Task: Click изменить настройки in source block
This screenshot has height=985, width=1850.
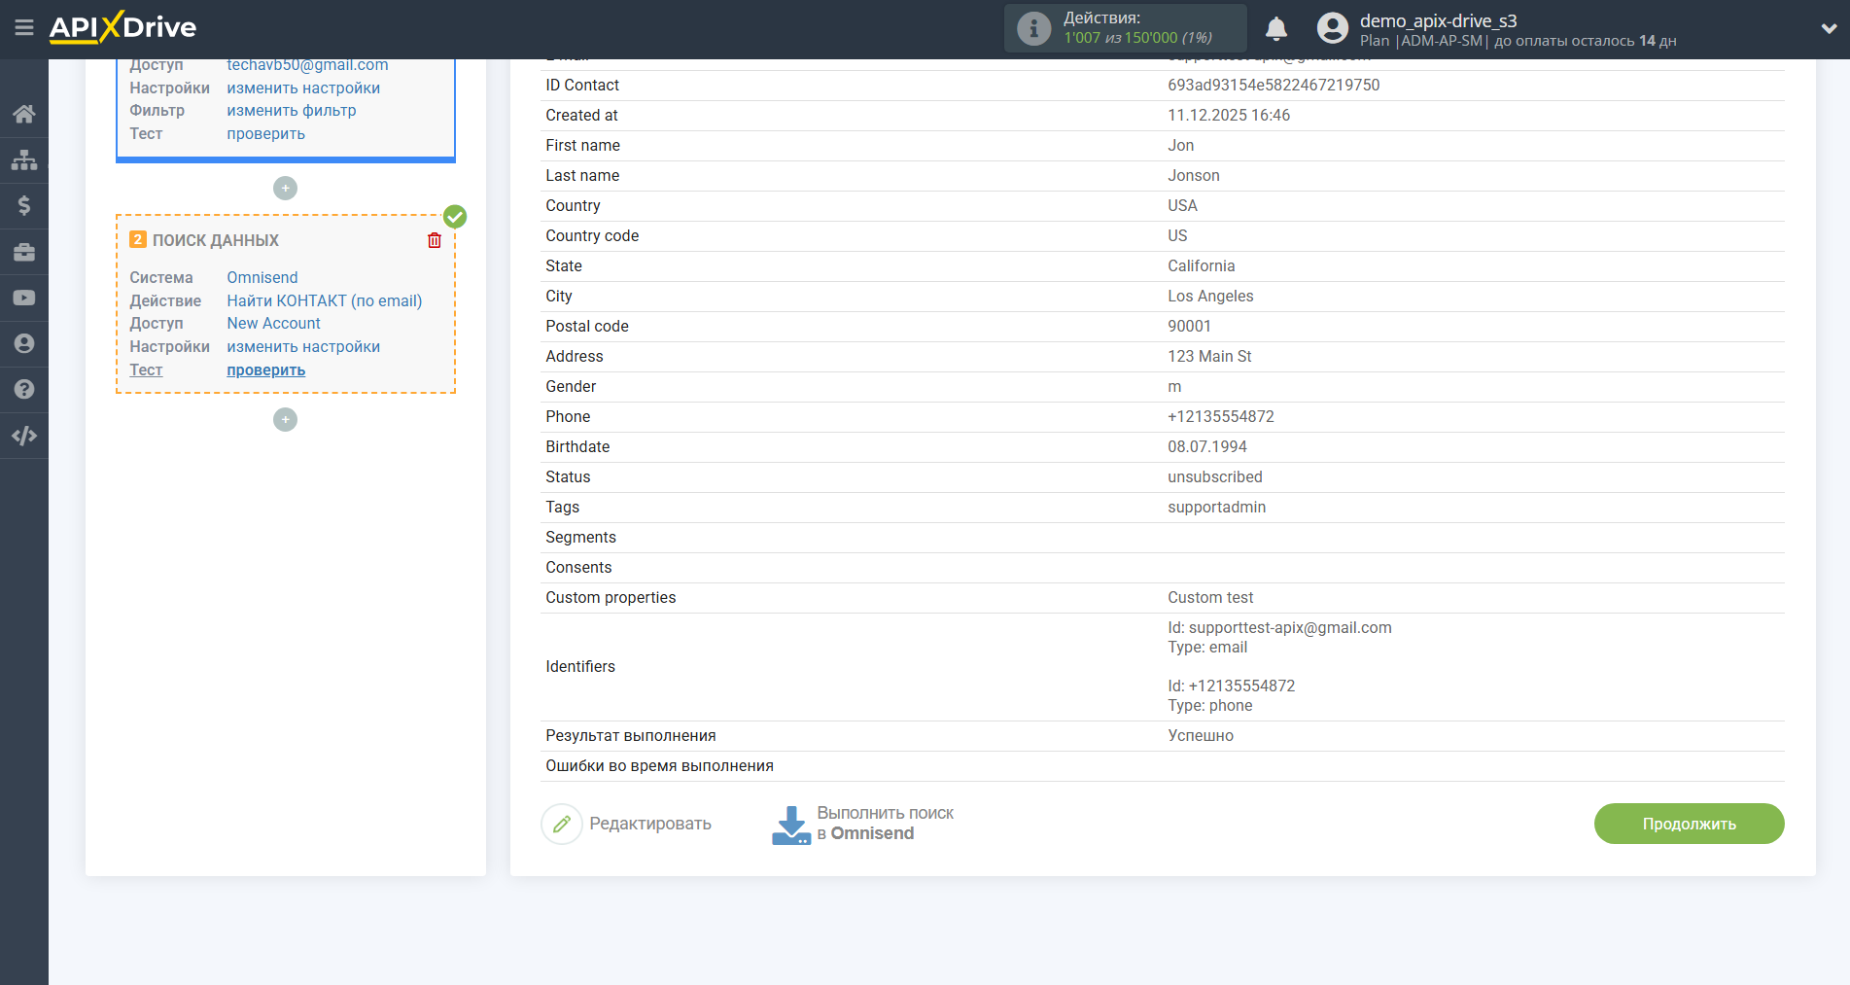Action: [x=303, y=88]
